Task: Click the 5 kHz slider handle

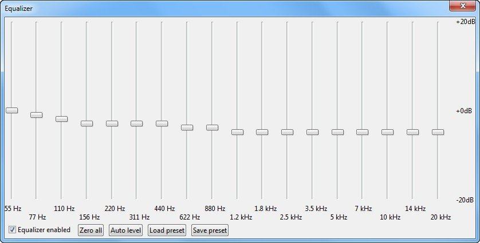Action: click(337, 132)
